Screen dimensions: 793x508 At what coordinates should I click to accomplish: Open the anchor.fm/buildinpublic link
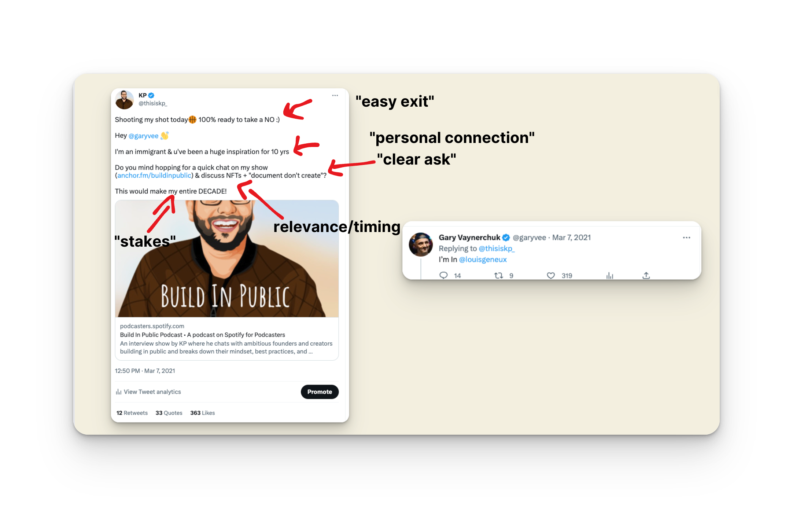coord(154,176)
